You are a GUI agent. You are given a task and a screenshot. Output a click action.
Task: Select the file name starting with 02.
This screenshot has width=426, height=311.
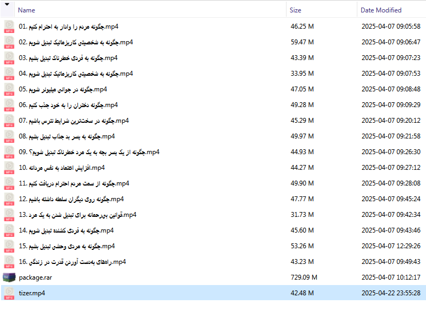[x=76, y=42]
